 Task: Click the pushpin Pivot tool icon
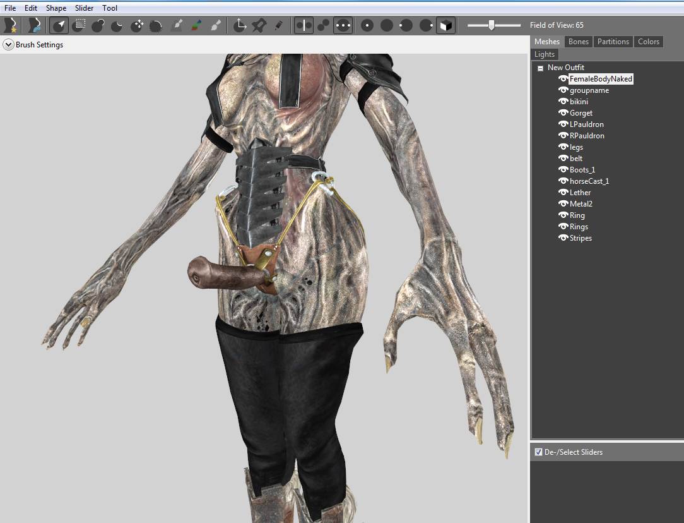click(x=259, y=25)
